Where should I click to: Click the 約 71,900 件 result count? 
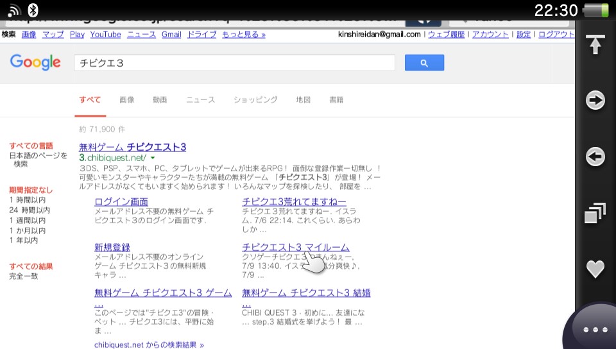tap(102, 130)
